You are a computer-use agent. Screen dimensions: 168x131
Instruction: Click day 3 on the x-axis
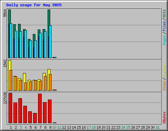(21, 127)
